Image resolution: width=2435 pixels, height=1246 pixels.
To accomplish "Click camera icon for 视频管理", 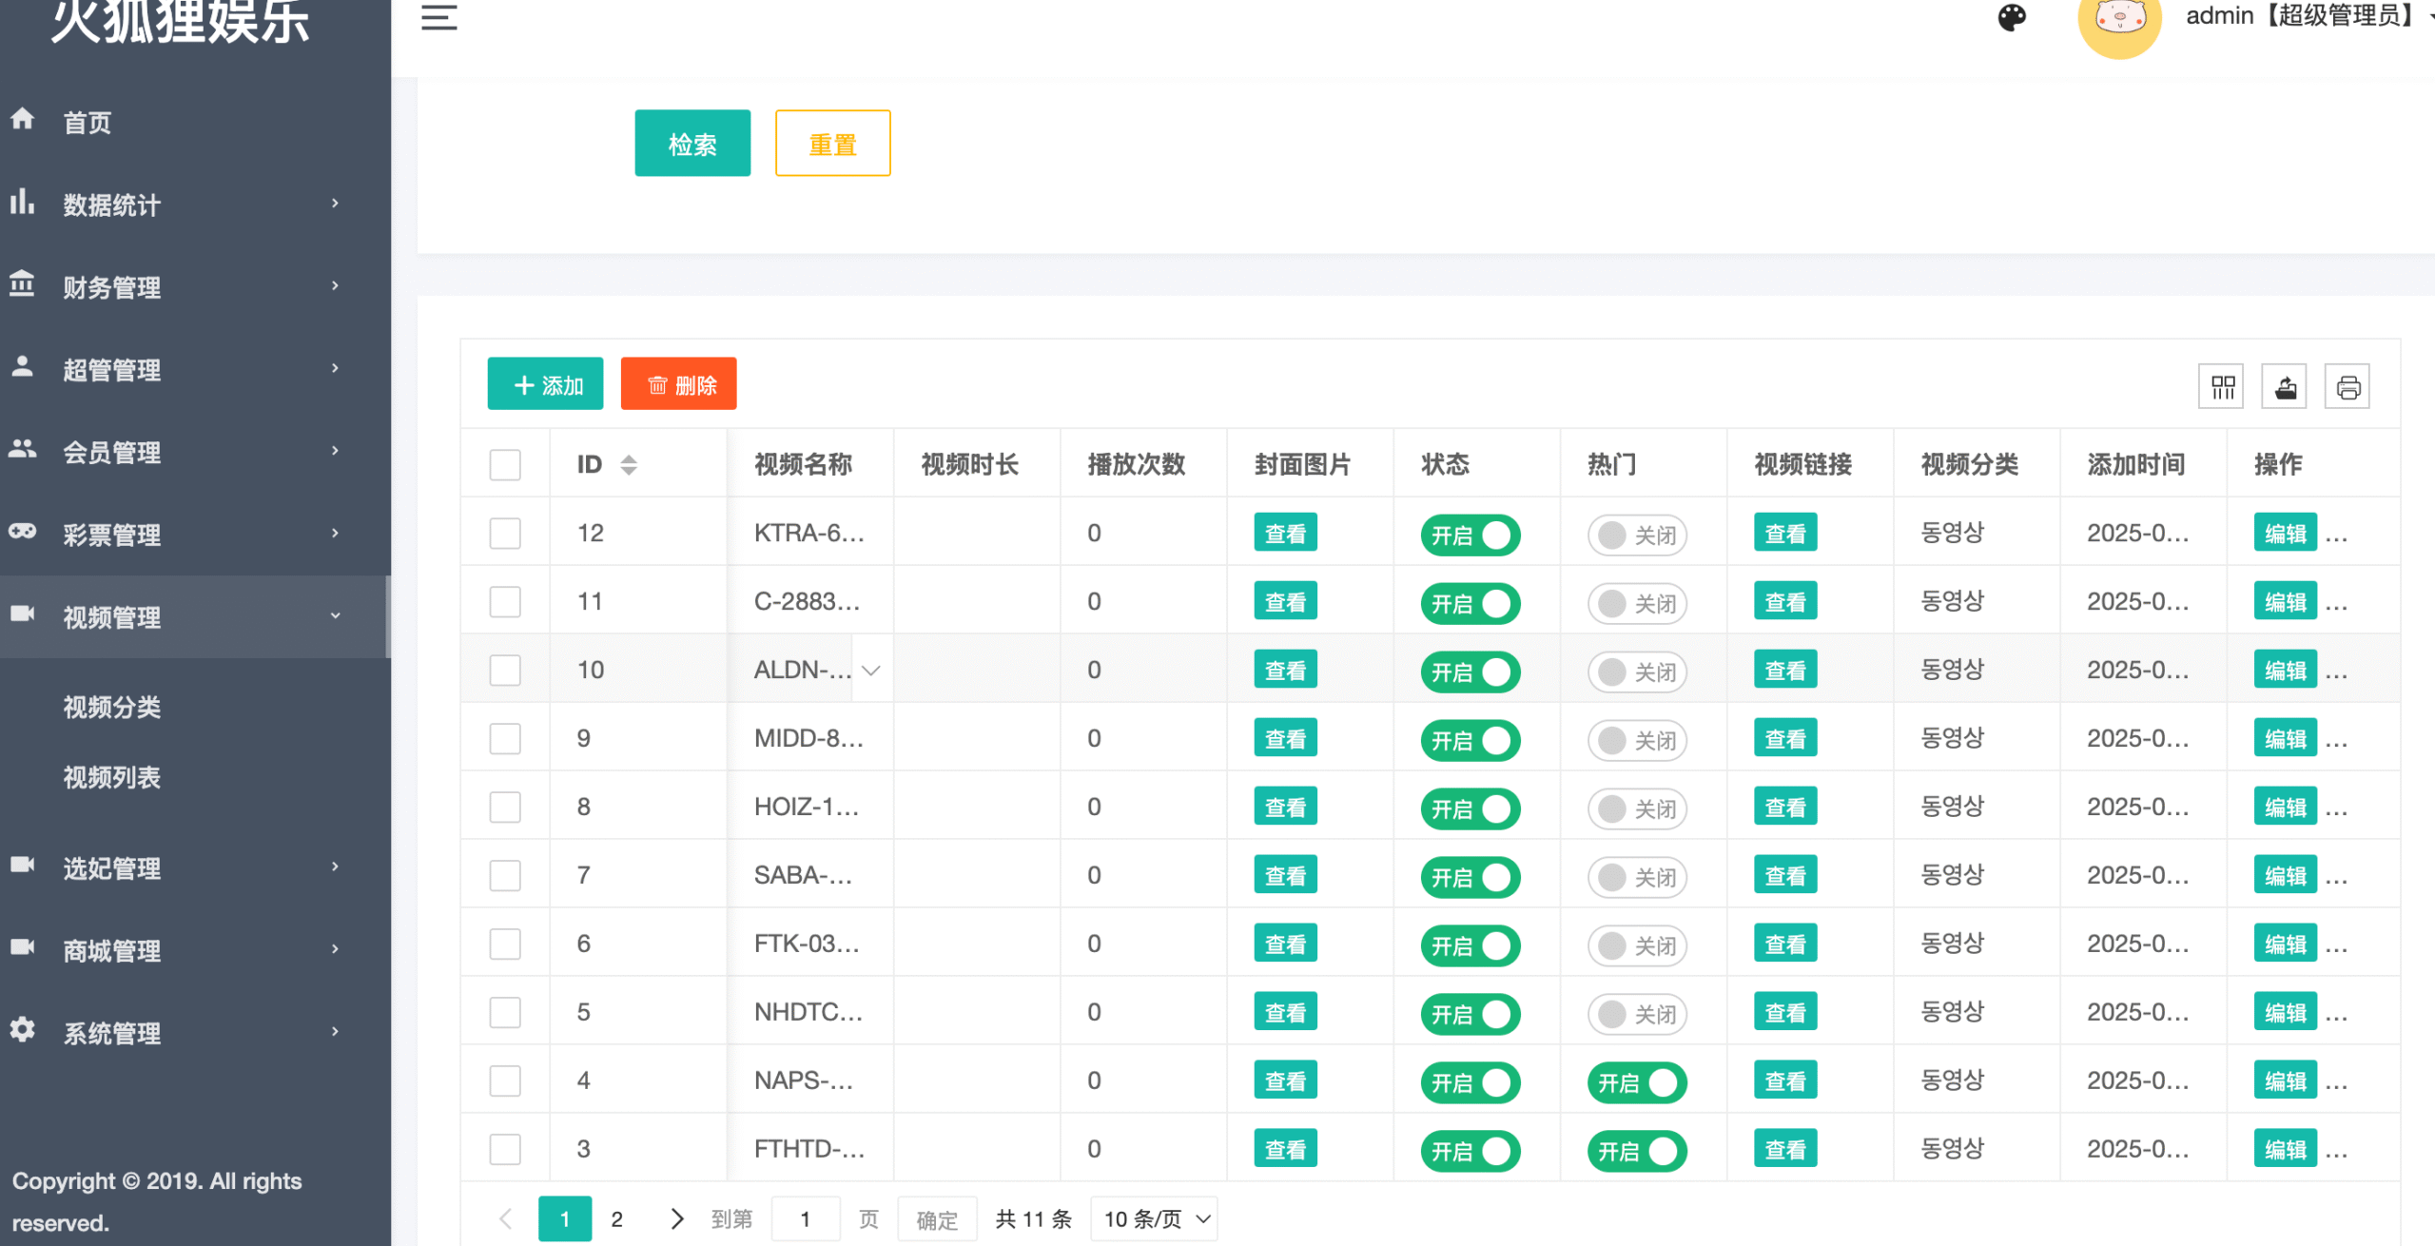I will 23,614.
